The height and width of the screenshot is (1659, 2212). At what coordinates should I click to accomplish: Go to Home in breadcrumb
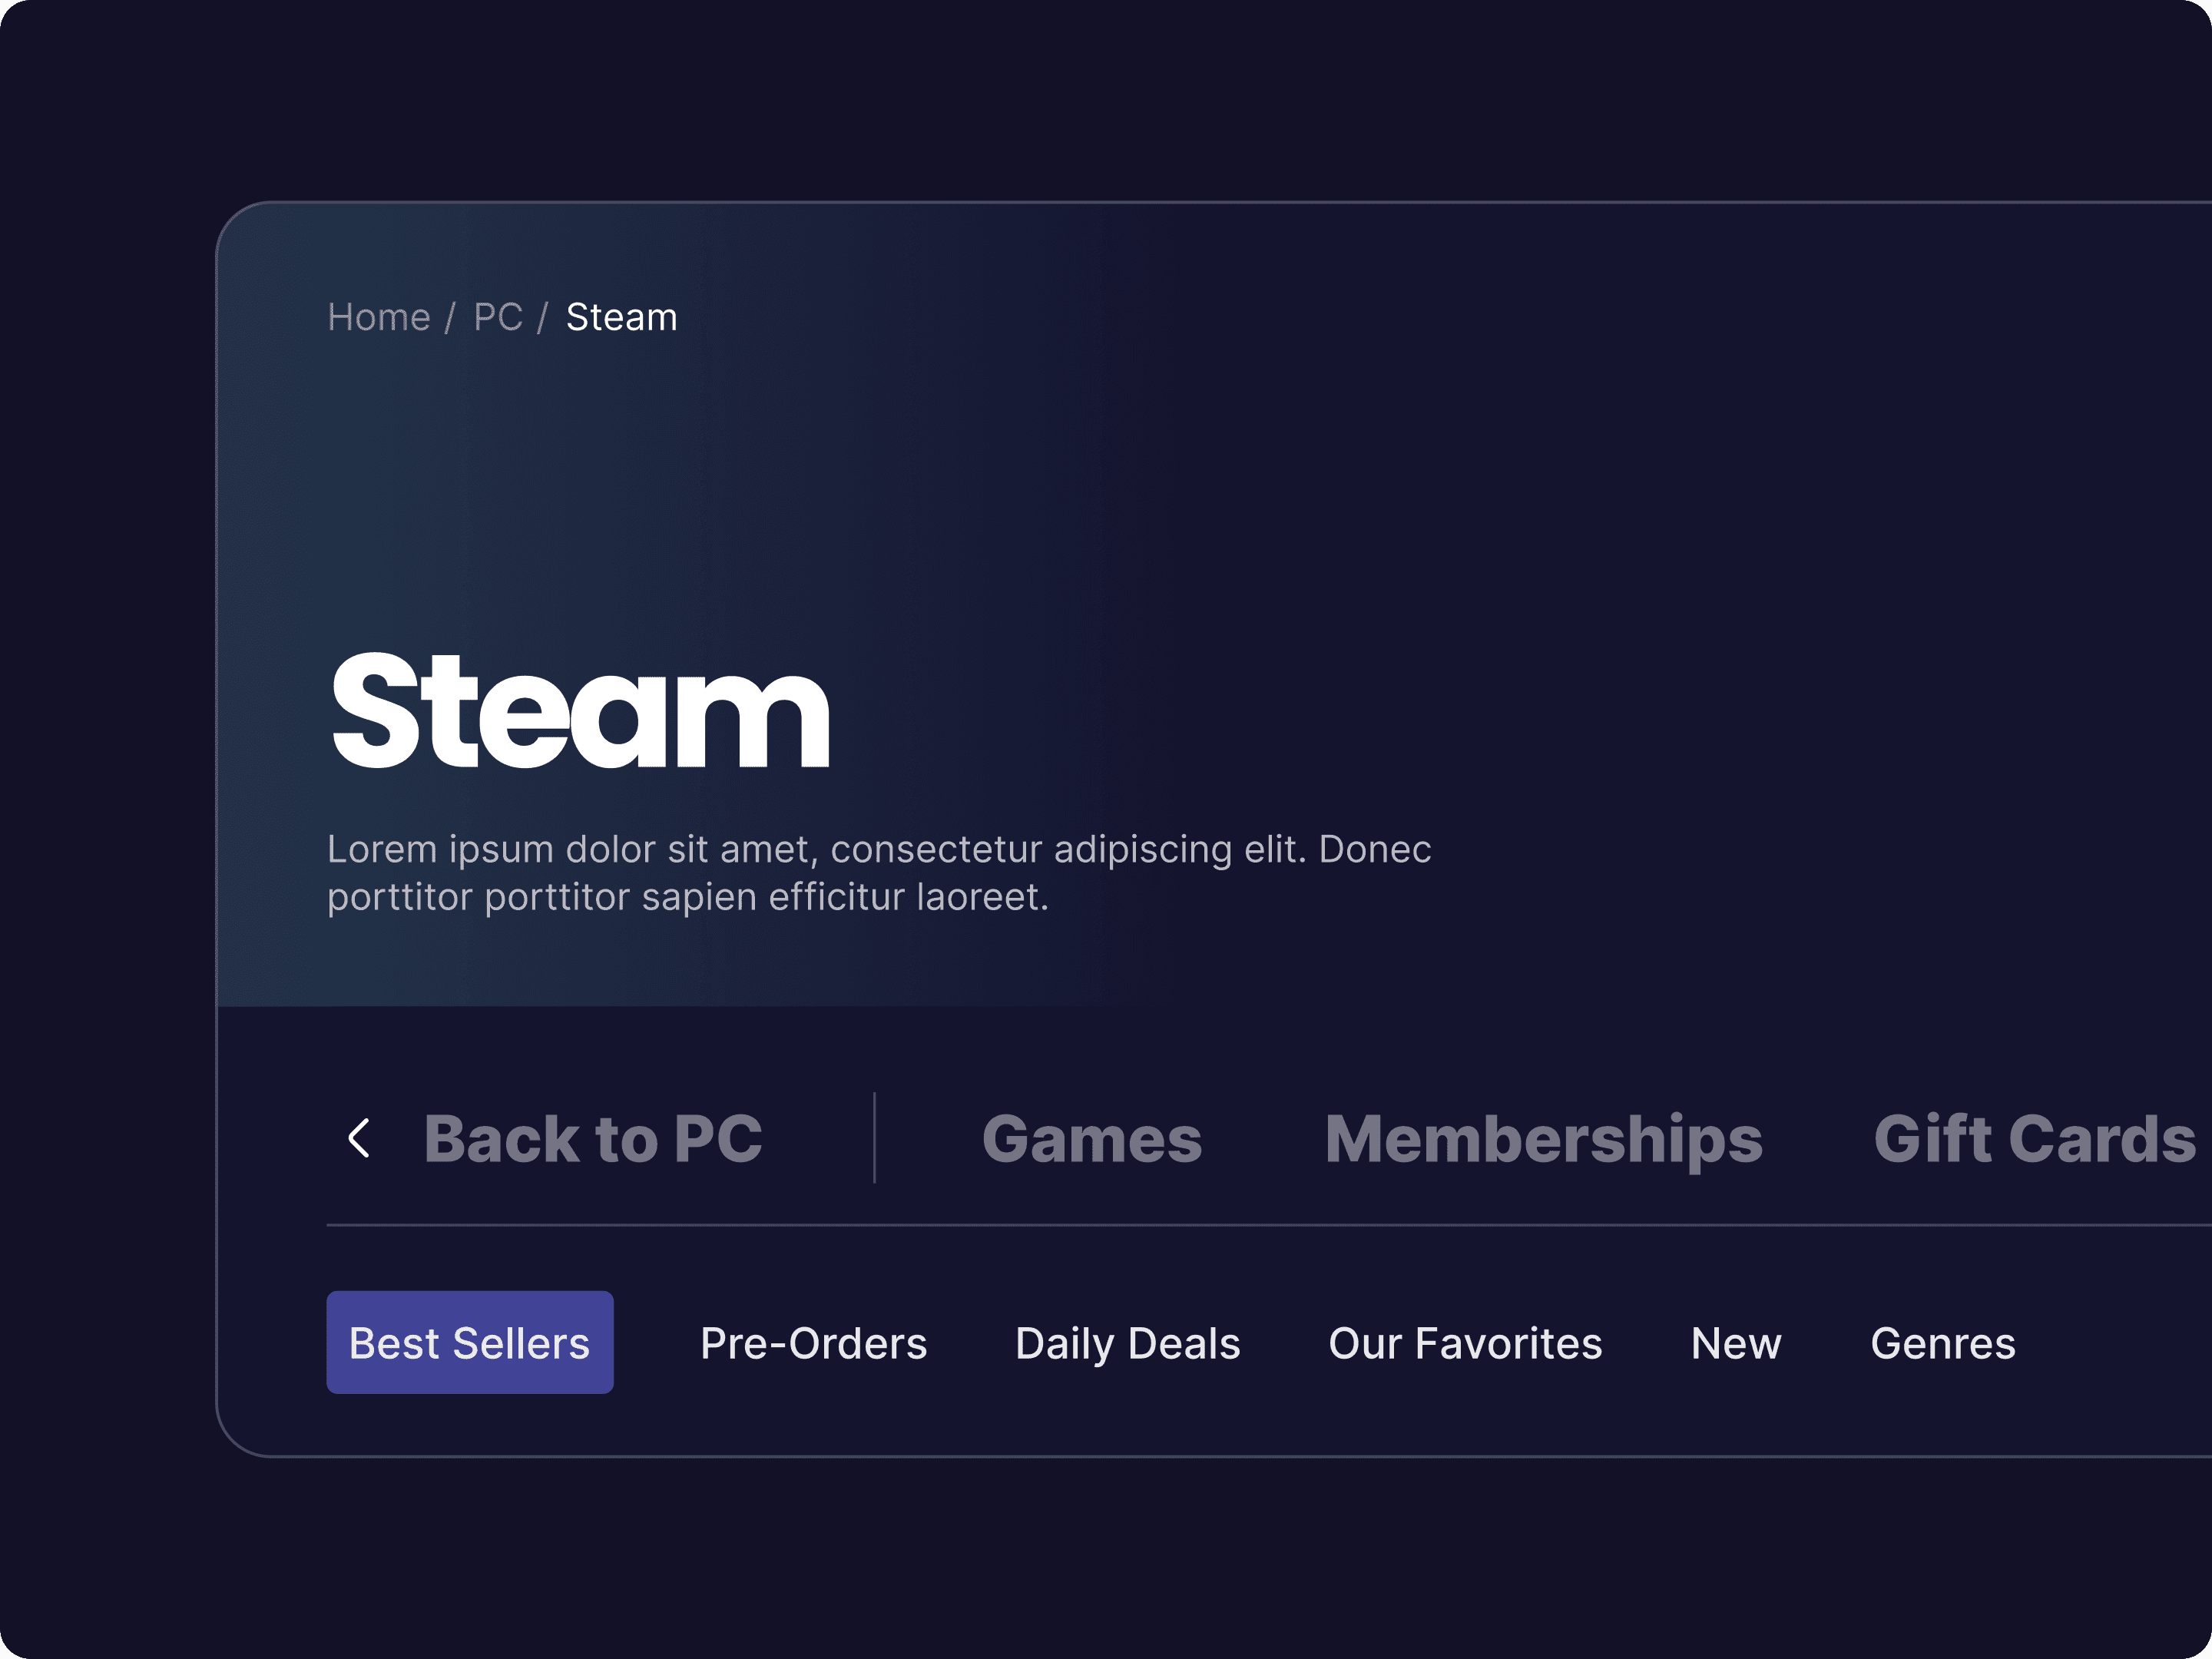click(379, 317)
